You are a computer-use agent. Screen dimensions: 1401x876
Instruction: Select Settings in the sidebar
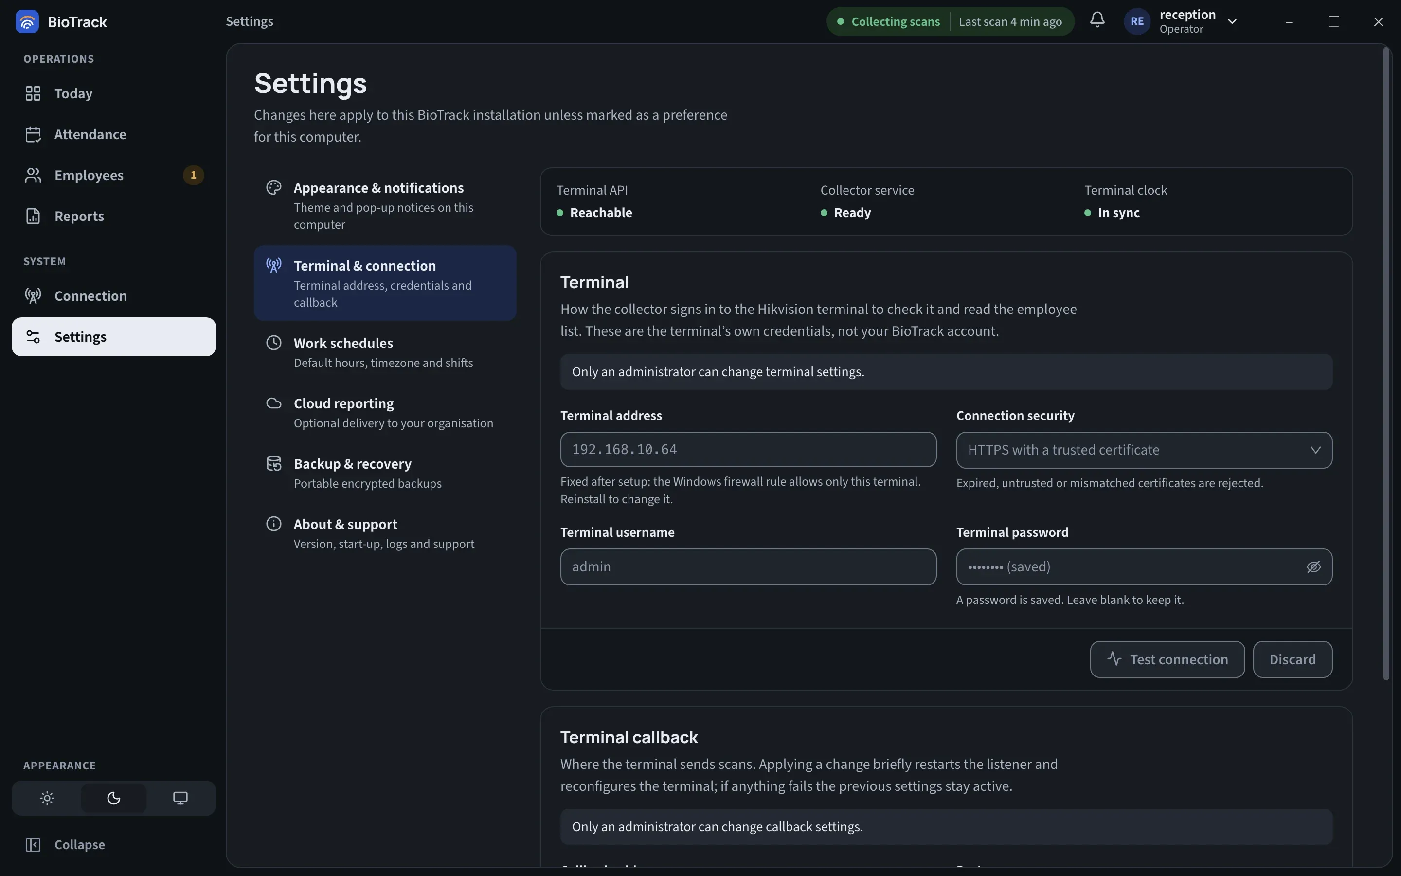point(113,337)
